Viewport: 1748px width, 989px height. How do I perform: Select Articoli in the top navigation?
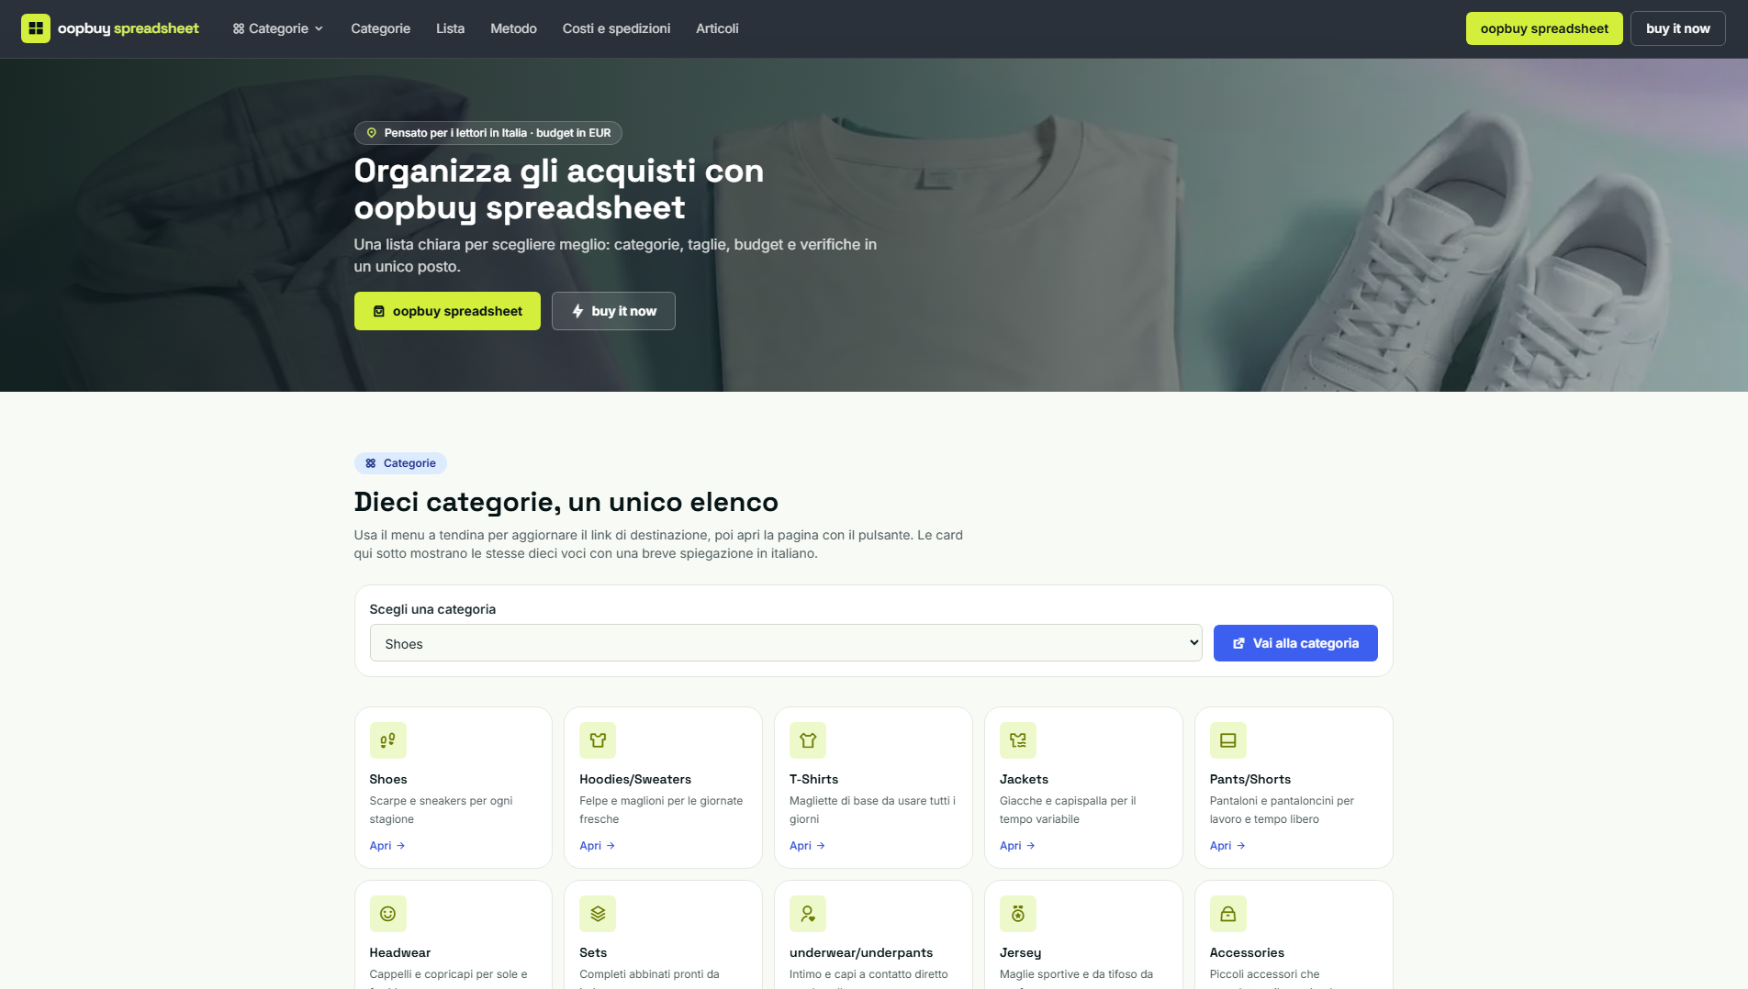(717, 28)
